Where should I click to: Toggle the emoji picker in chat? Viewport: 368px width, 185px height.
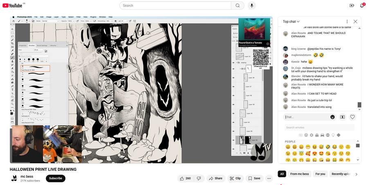[332, 117]
